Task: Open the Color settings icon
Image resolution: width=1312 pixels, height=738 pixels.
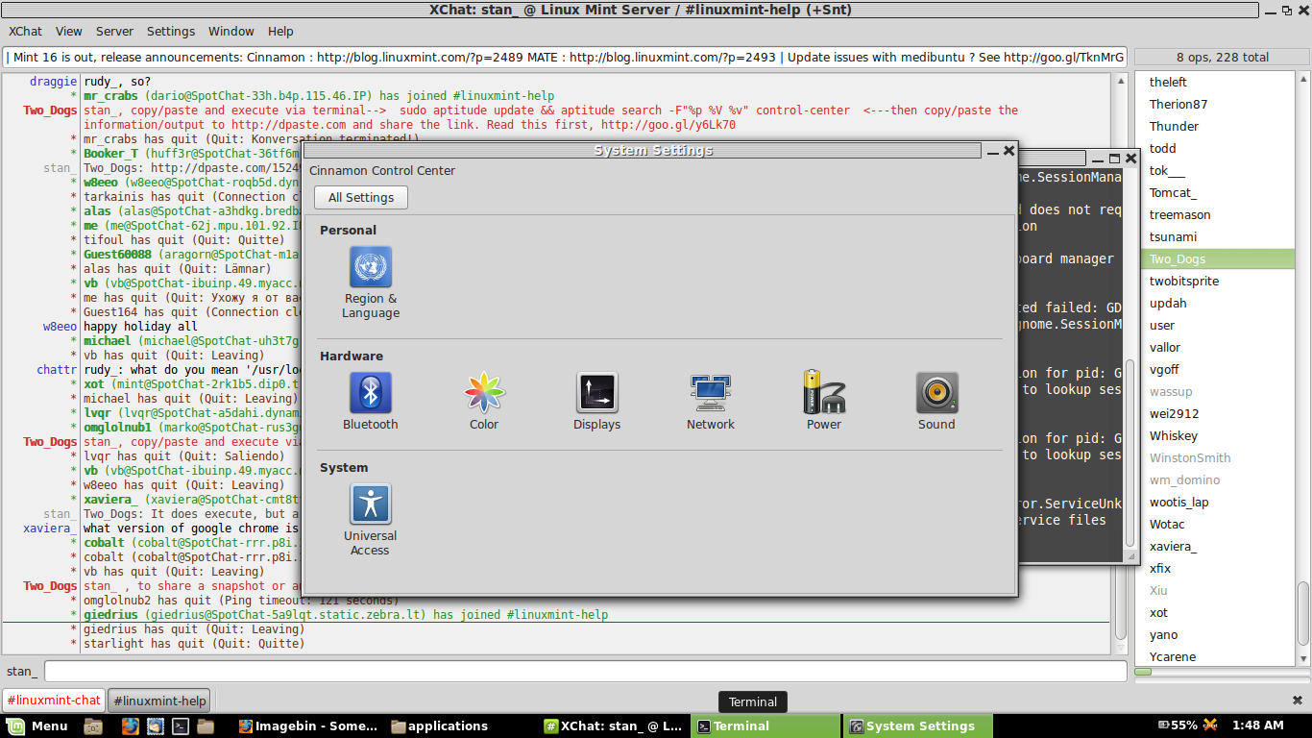Action: 484,402
